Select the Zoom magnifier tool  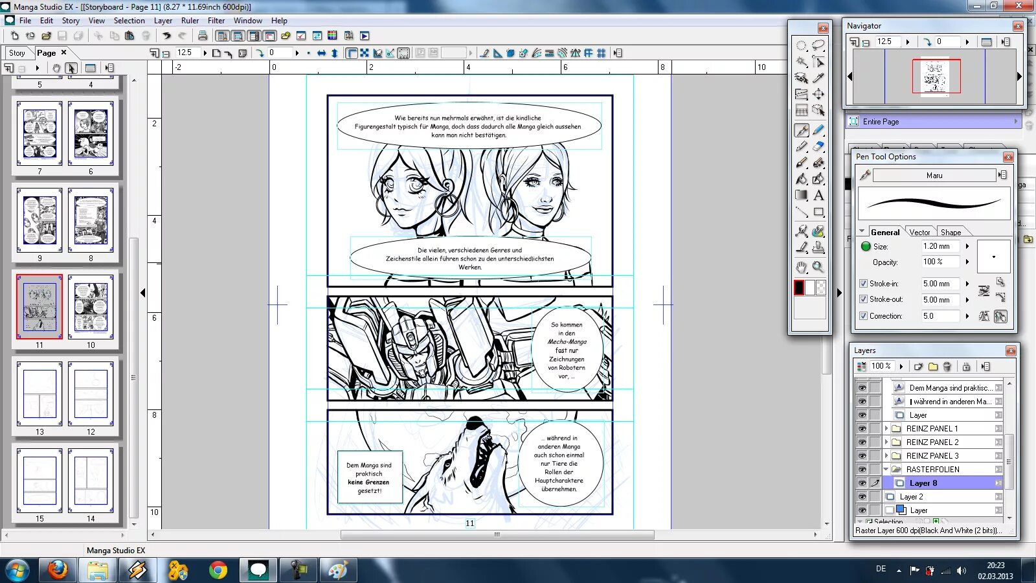tap(818, 267)
